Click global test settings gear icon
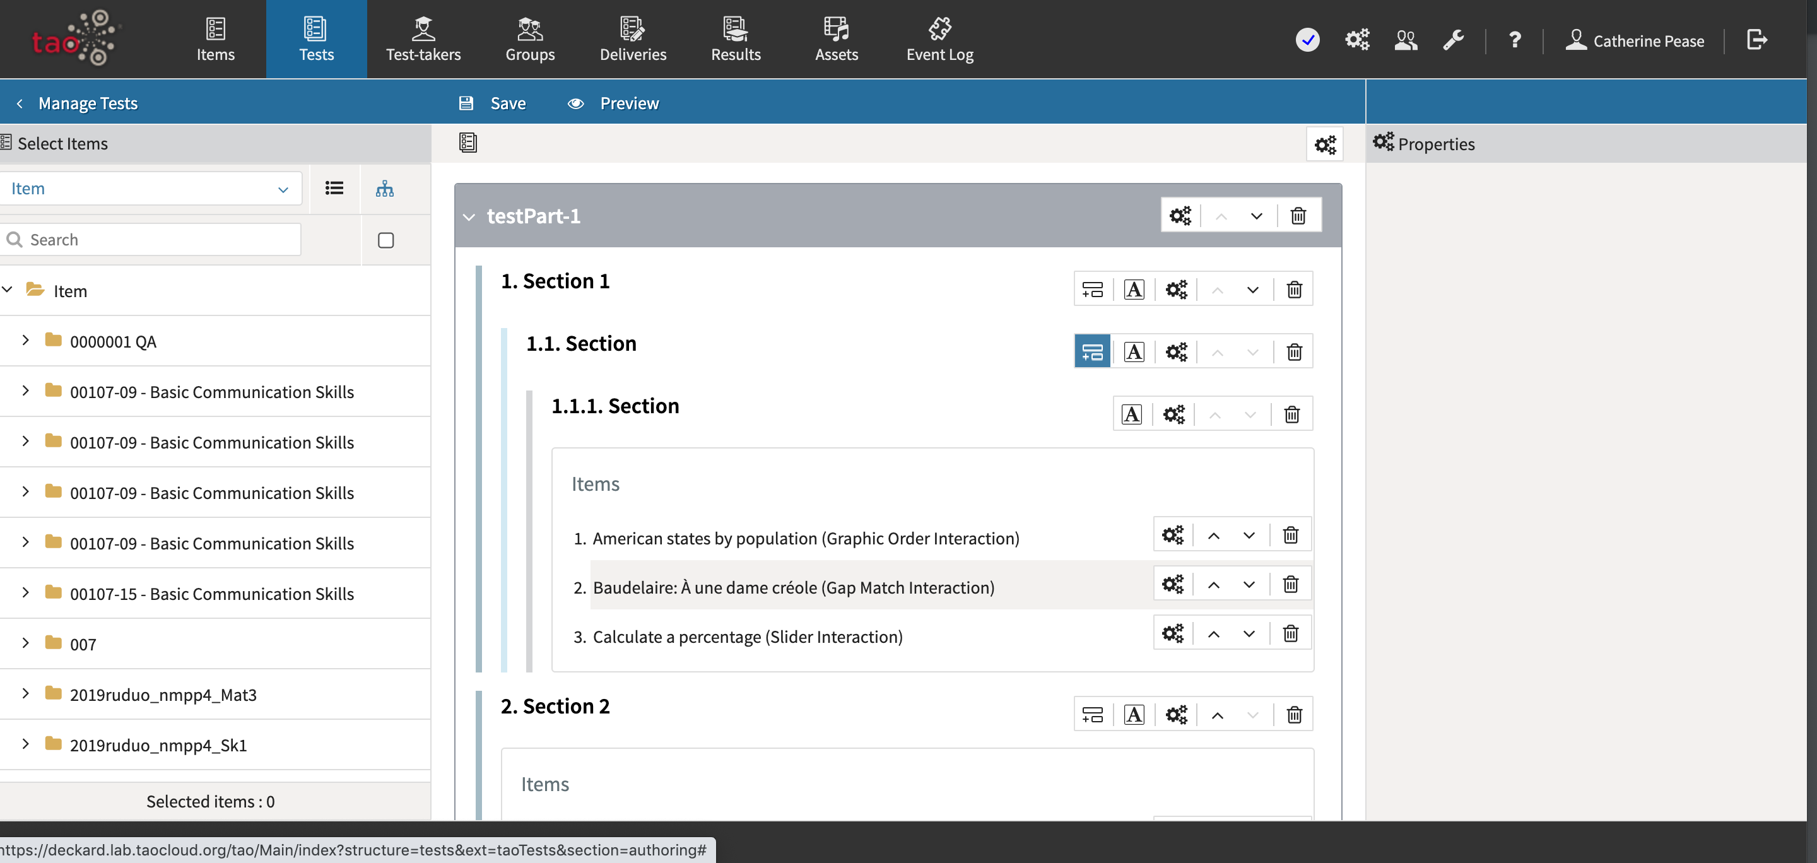 coord(1326,144)
